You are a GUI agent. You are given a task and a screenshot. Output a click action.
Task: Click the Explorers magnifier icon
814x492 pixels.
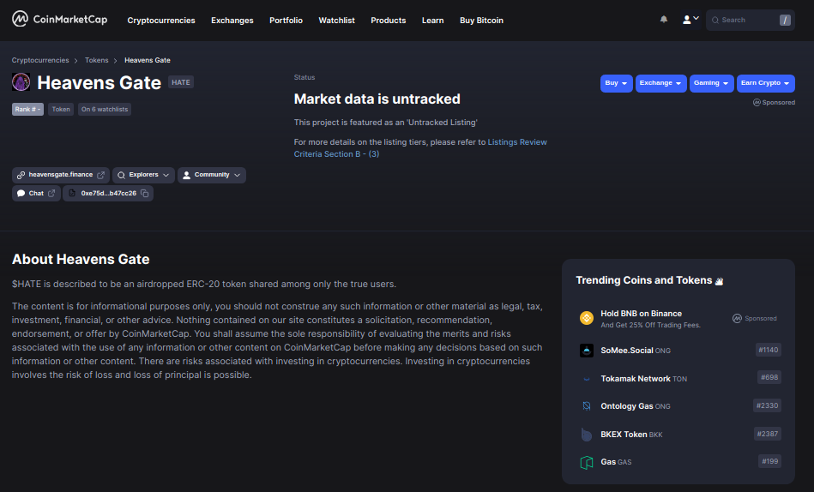coord(121,176)
